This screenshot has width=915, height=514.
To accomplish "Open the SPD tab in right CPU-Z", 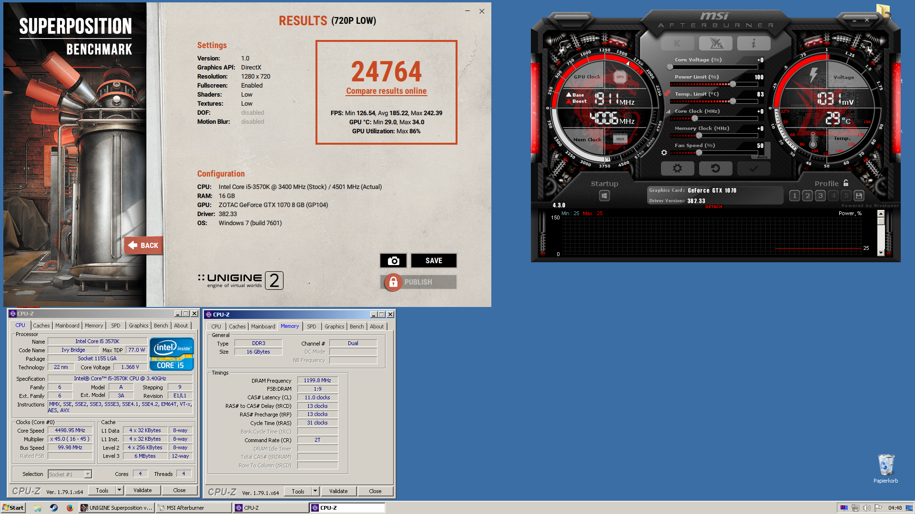I will 311,326.
